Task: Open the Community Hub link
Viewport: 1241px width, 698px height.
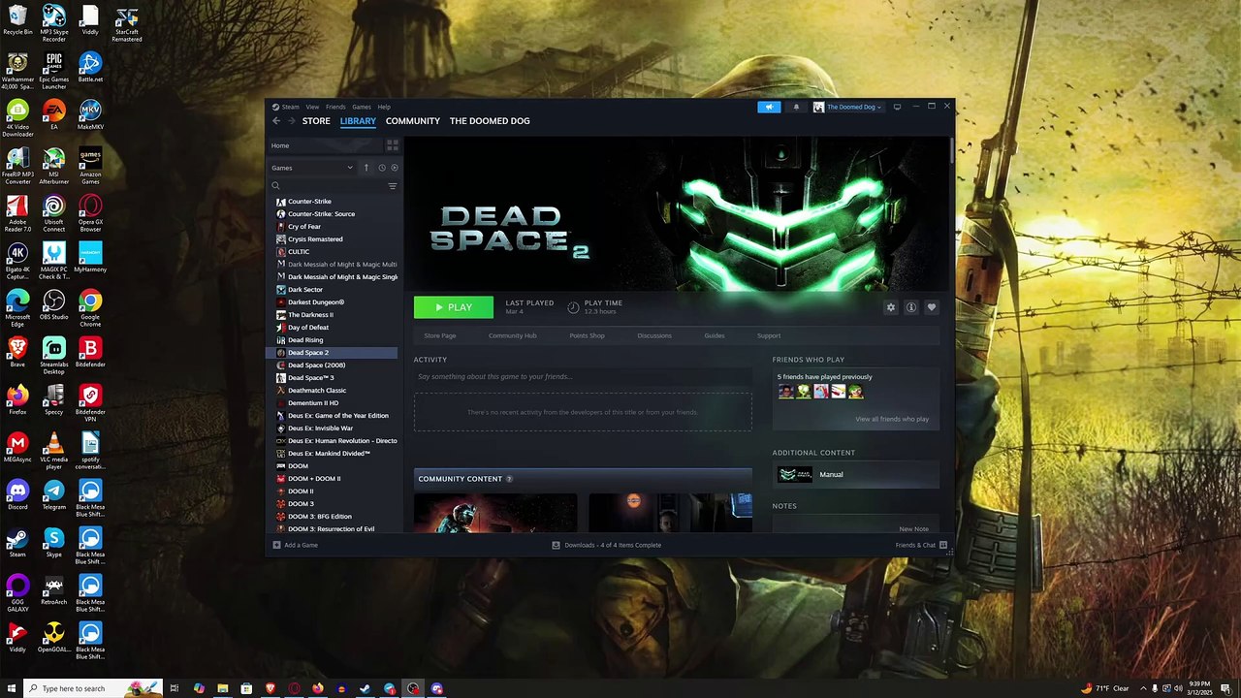Action: 512,335
